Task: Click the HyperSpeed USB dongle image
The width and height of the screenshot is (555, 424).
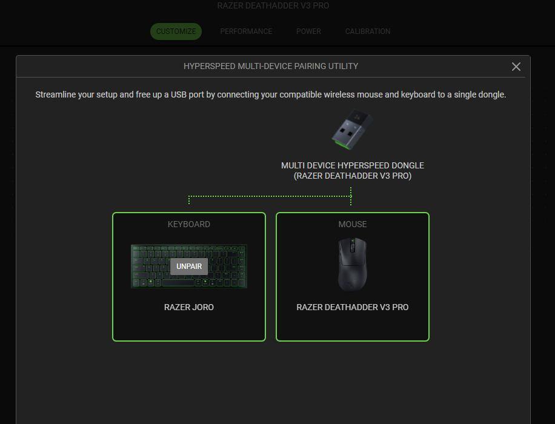Action: (351, 129)
